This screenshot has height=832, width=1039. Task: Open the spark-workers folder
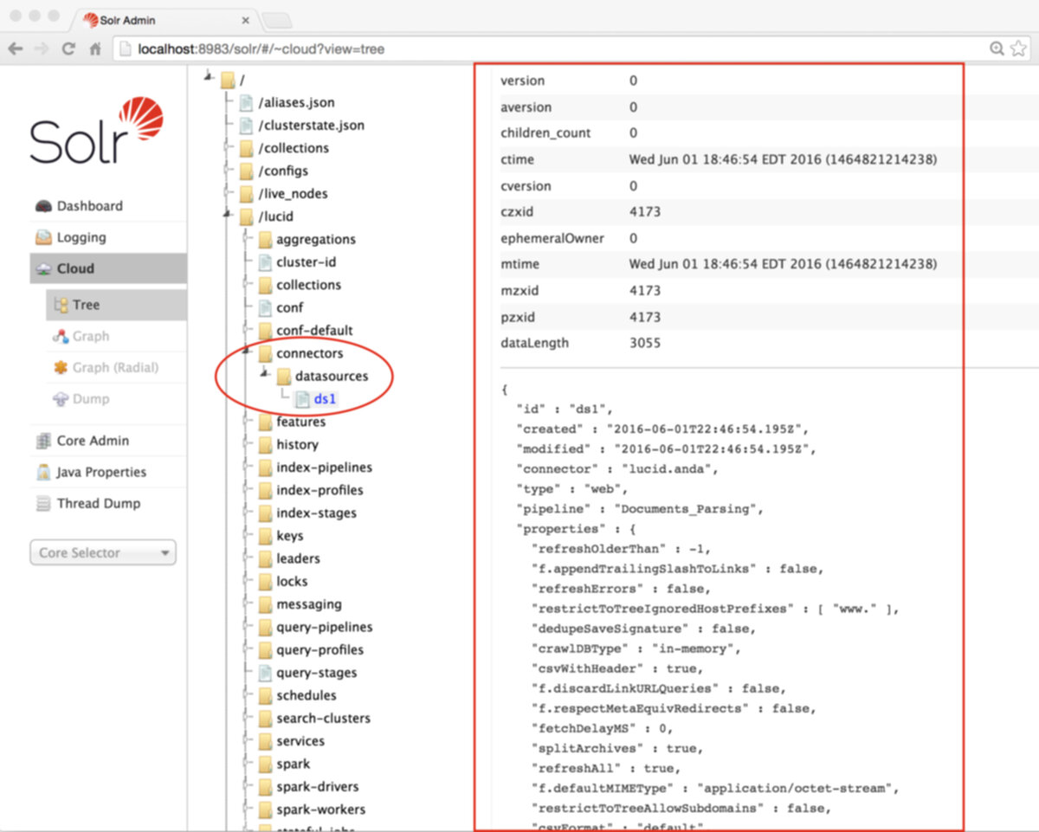[x=320, y=809]
